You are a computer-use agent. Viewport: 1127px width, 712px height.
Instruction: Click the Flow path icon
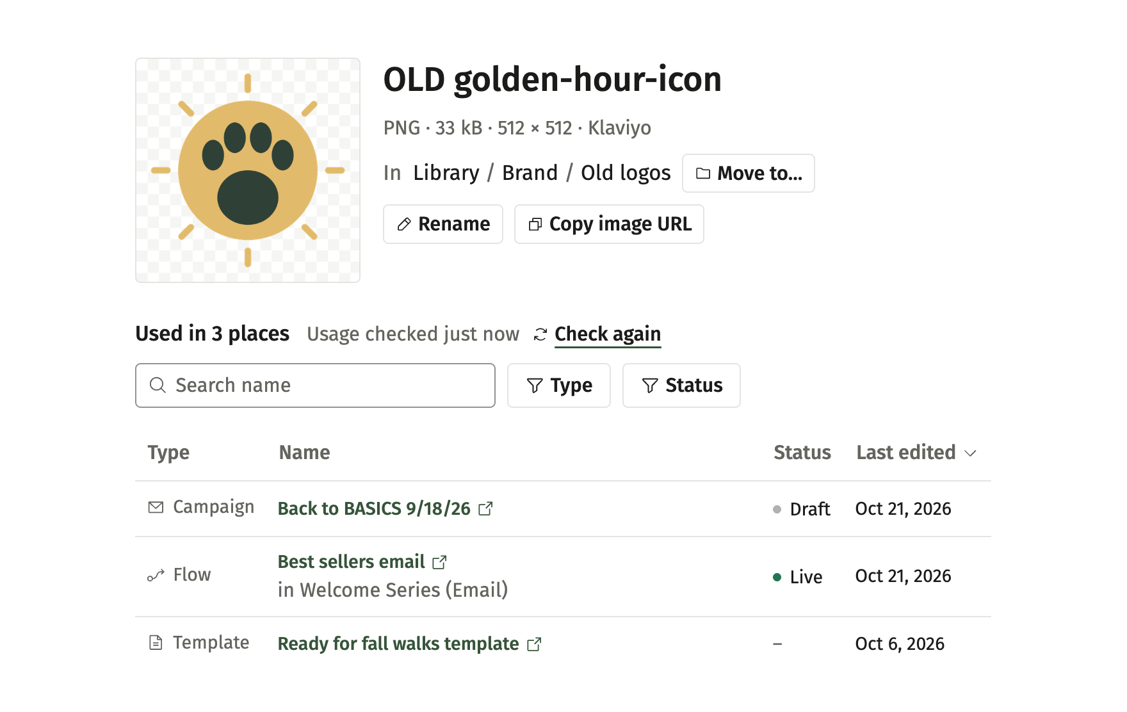pos(156,576)
